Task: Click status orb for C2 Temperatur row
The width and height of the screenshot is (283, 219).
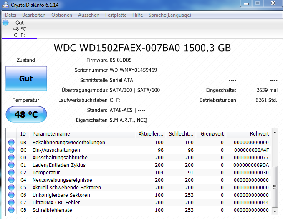Action: (11, 172)
